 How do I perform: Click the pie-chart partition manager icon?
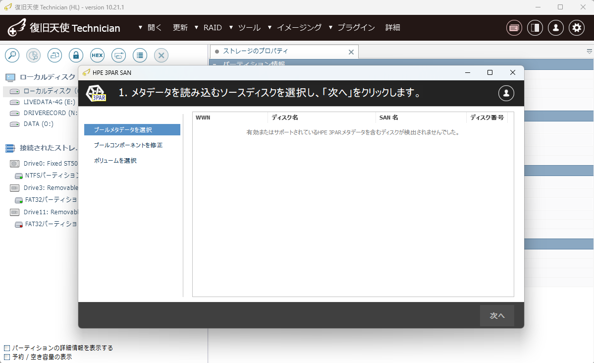(33, 56)
